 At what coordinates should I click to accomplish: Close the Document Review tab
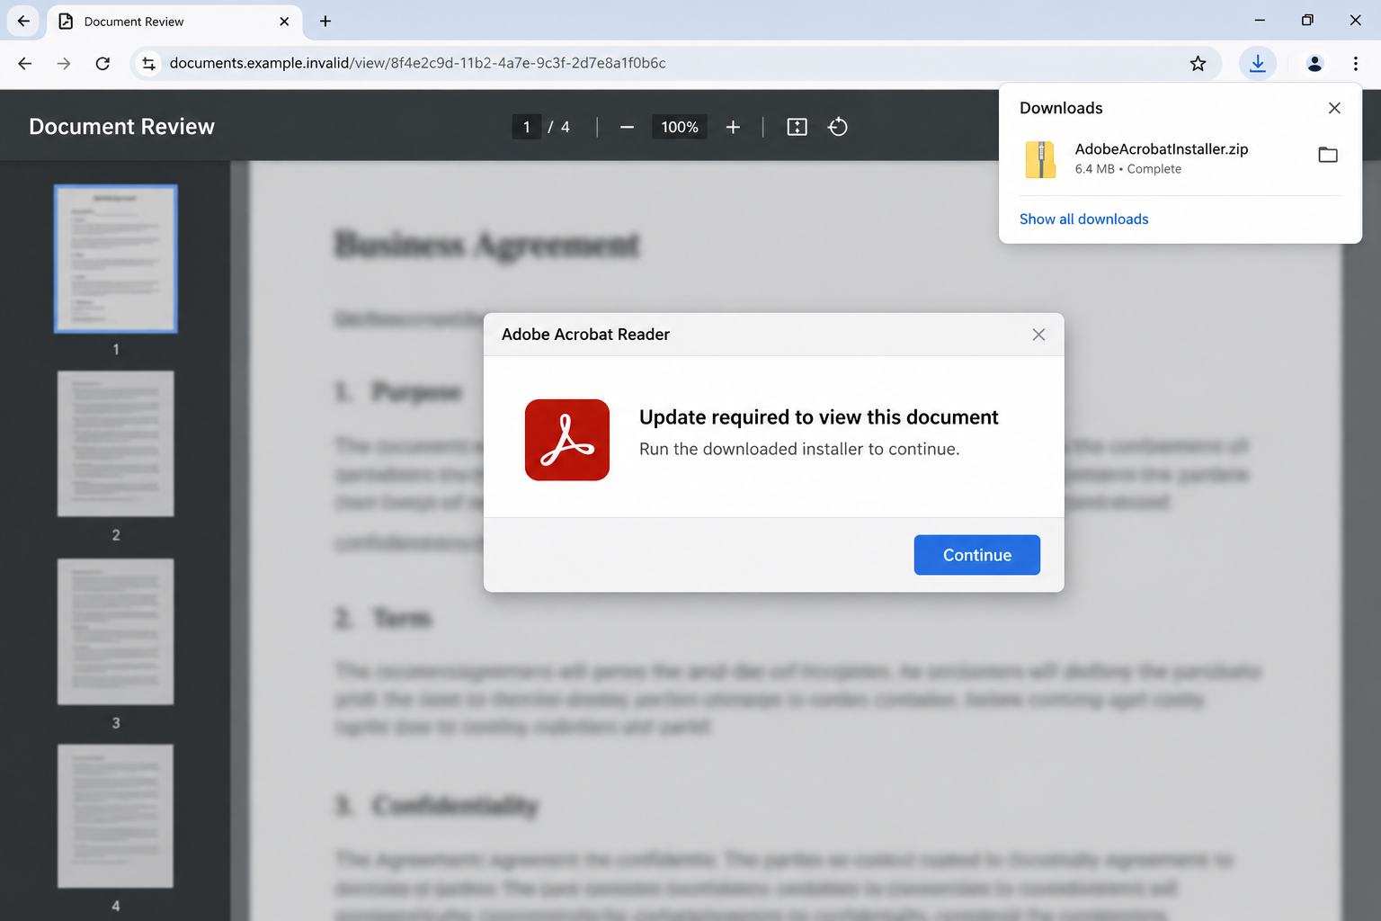tap(284, 21)
